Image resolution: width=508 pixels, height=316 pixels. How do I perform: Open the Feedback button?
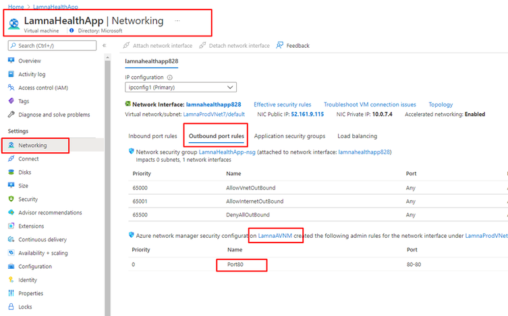click(x=293, y=46)
